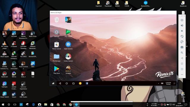The image size is (190, 107).
Task: Select the VLC media player shortcut
Action: [x=5, y=45]
